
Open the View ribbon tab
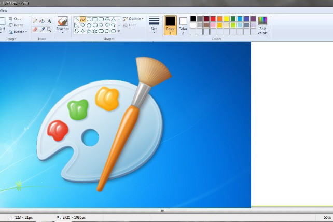click(4, 10)
